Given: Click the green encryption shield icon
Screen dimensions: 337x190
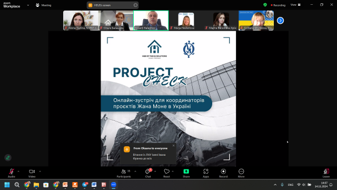Looking at the screenshot, I should (x=265, y=5).
